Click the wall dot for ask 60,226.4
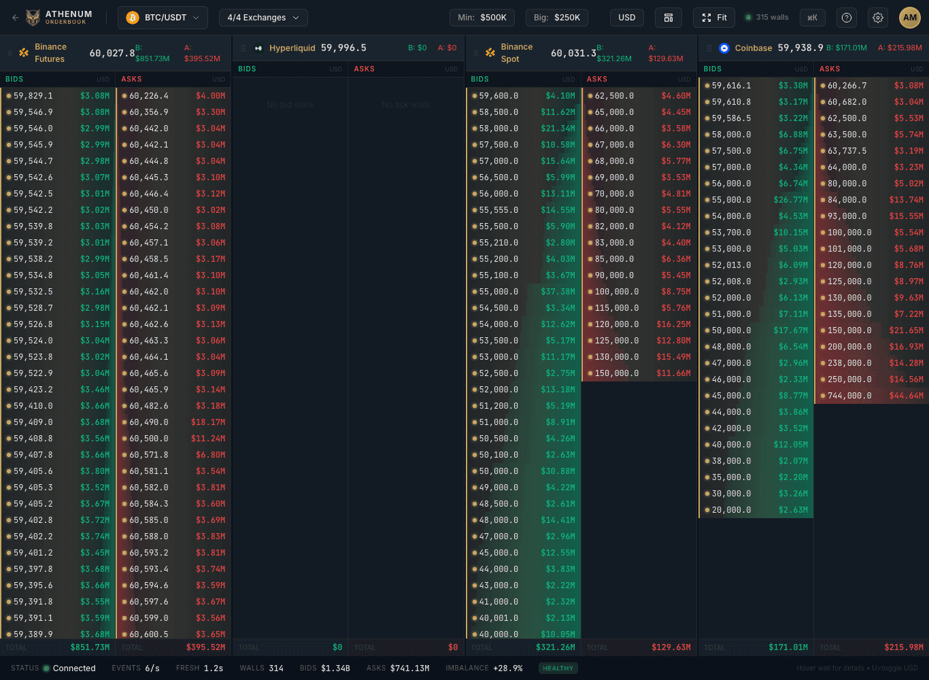The image size is (929, 680). tap(124, 96)
